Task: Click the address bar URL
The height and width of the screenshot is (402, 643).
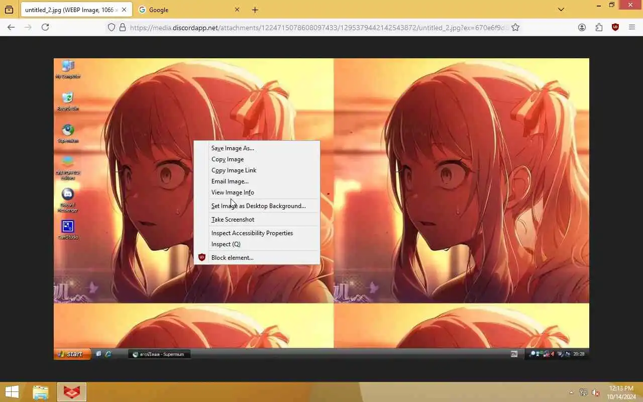Action: 319,28
